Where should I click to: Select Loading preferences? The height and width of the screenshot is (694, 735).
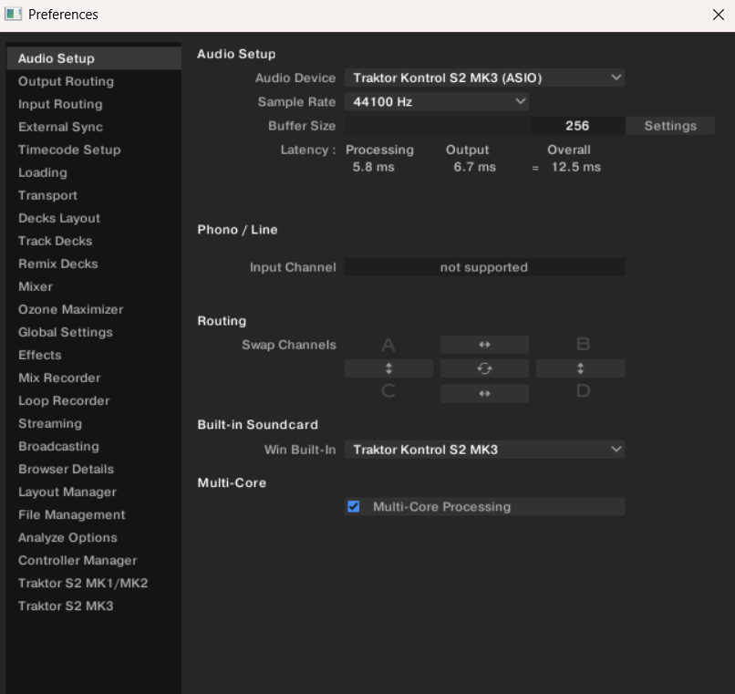tap(94, 172)
